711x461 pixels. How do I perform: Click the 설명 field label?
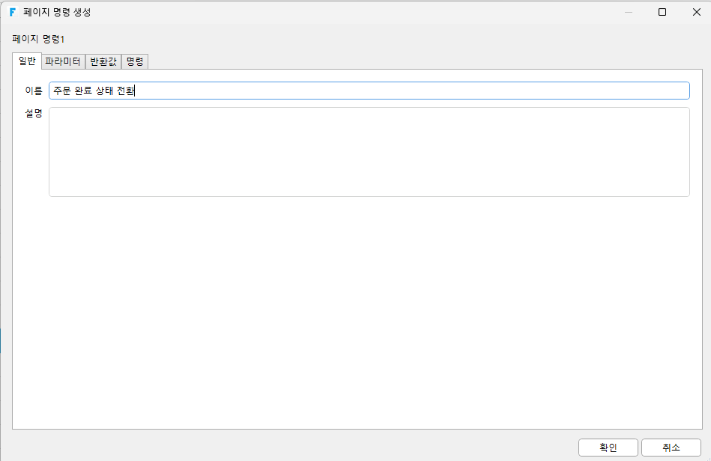[34, 113]
